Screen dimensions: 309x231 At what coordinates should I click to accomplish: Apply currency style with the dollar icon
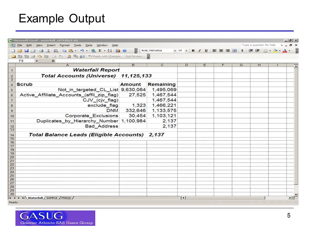tap(242, 51)
